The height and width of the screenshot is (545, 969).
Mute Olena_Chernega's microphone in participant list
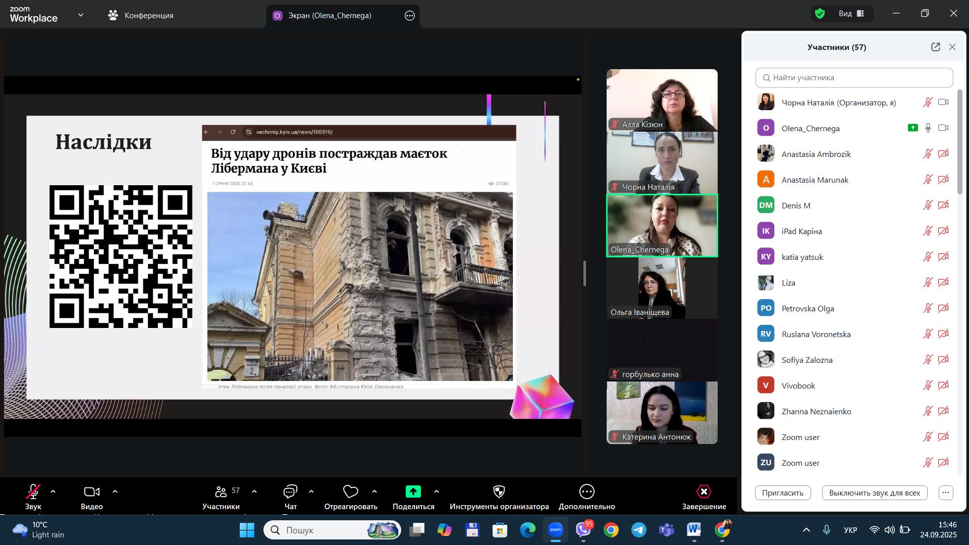click(x=928, y=128)
